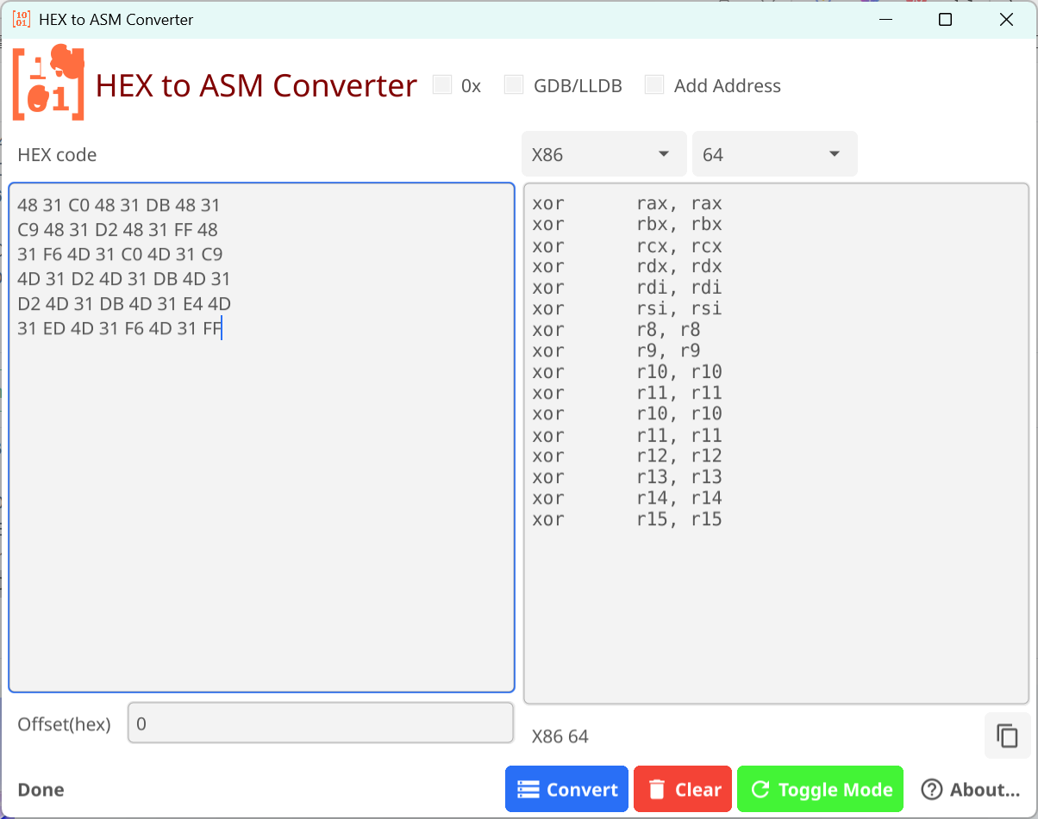Click the copy output icon
This screenshot has width=1038, height=819.
point(1007,735)
